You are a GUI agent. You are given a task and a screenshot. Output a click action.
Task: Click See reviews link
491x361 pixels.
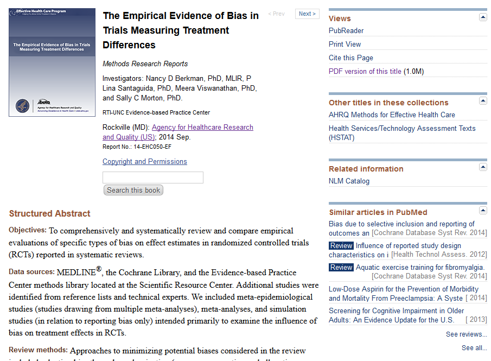[466, 334]
